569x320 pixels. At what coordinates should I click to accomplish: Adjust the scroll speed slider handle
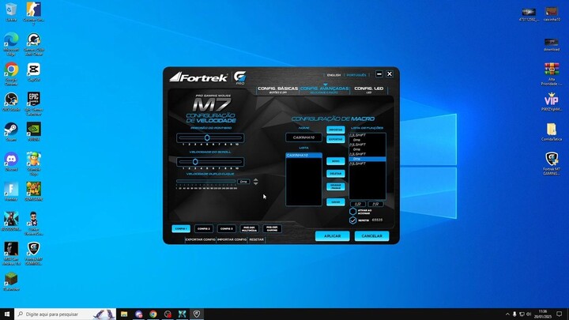pyautogui.click(x=195, y=162)
